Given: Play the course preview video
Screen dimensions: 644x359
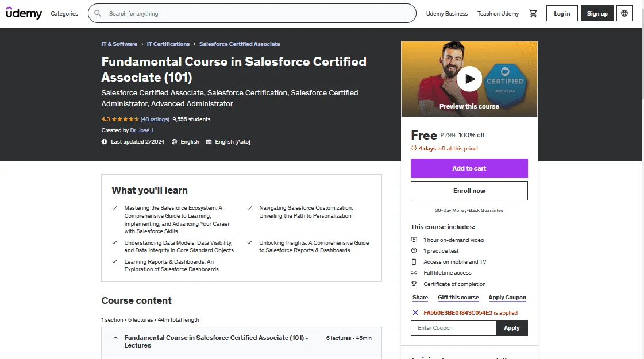Looking at the screenshot, I should coord(469,79).
